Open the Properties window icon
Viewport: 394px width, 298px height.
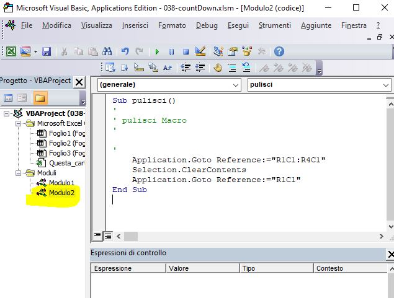[233, 51]
